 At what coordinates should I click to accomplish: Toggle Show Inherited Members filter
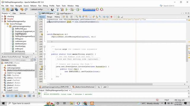click(4, 96)
